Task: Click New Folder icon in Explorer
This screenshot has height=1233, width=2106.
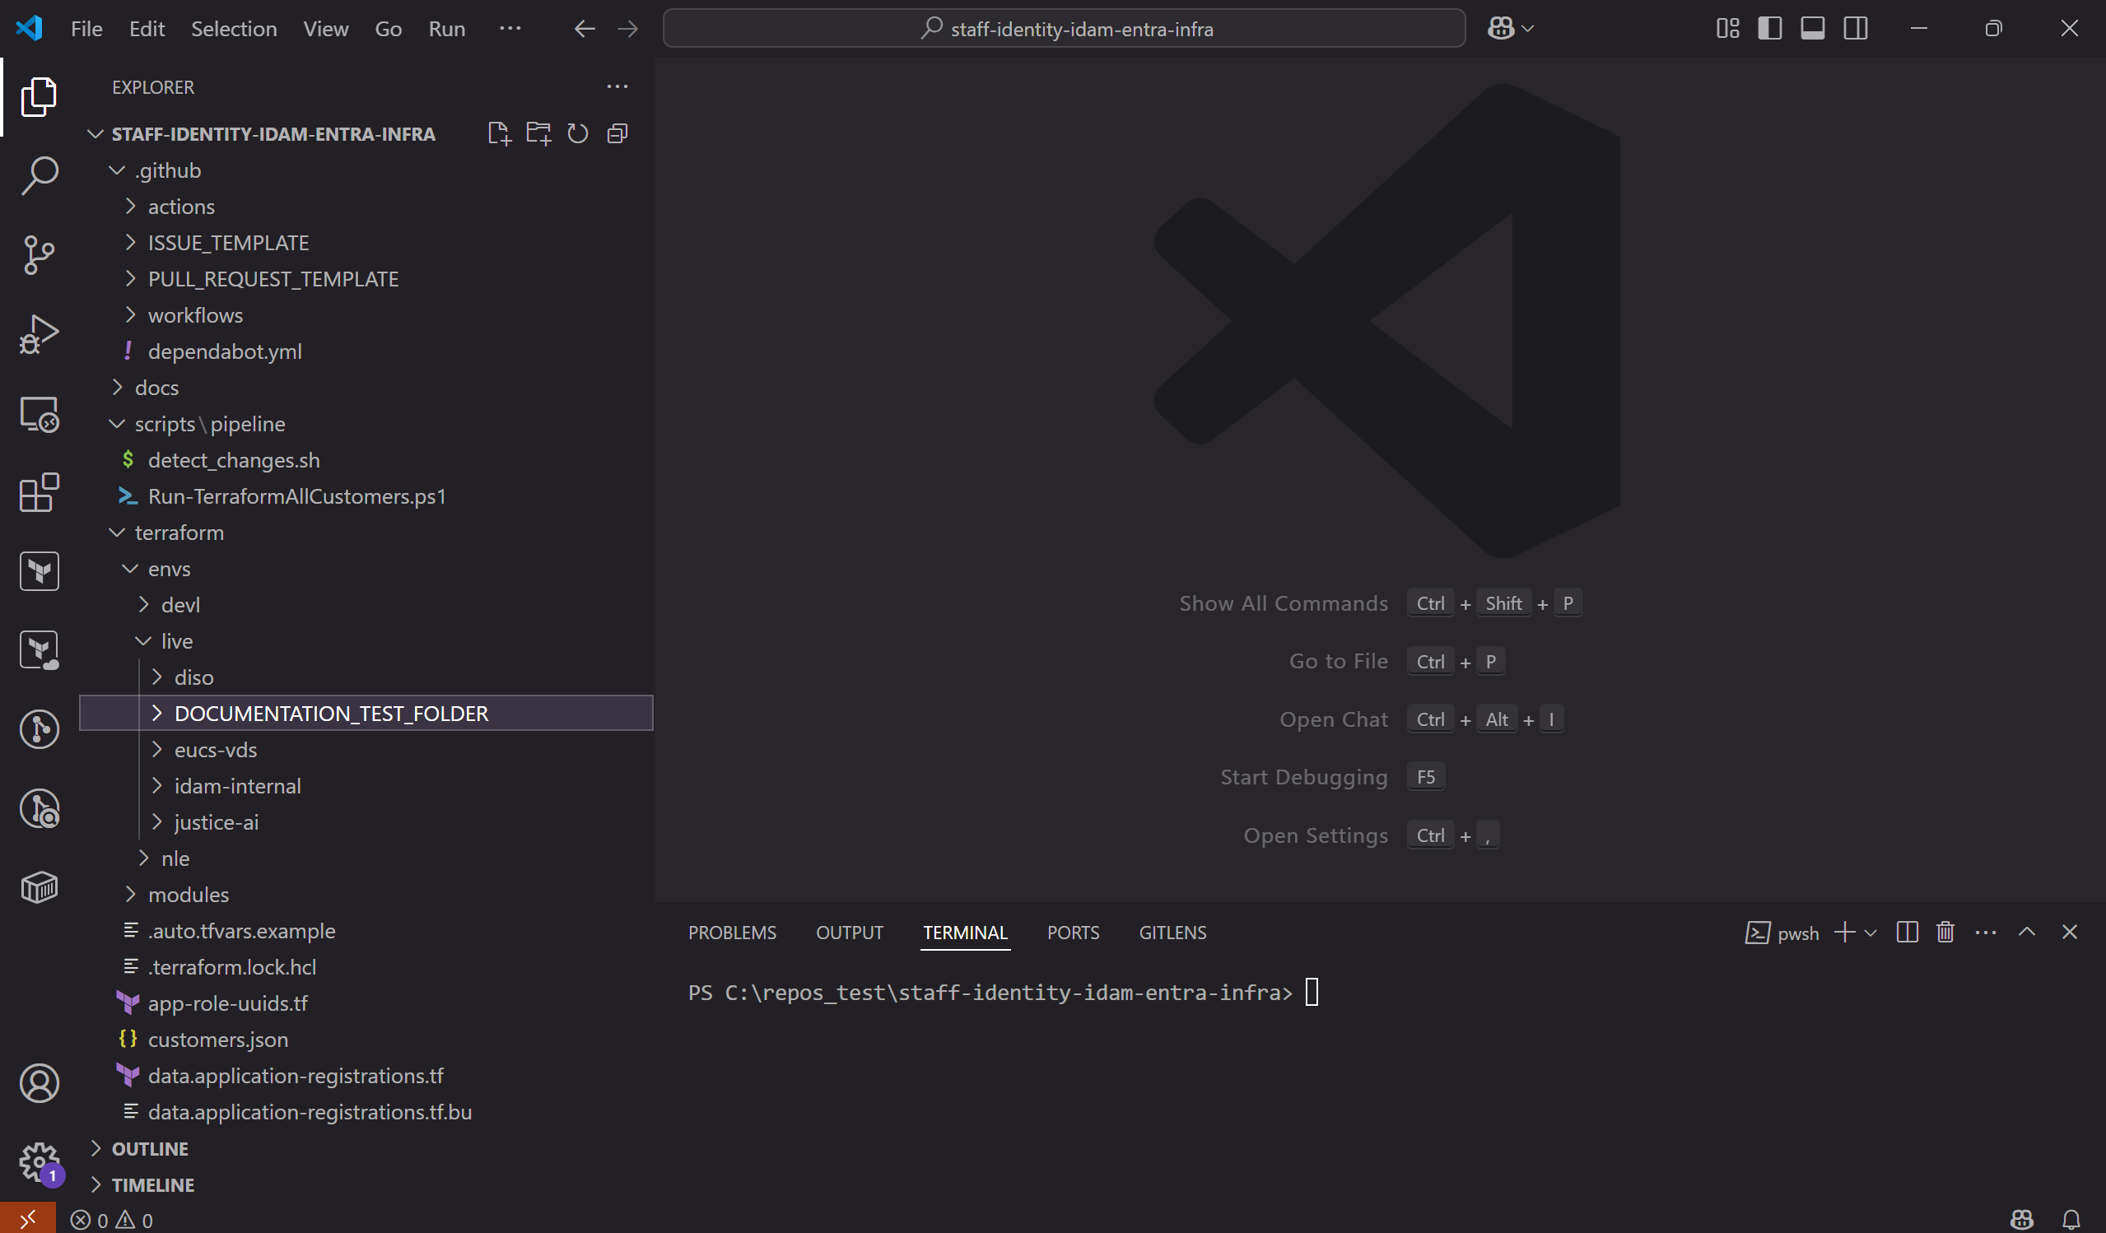Action: click(x=538, y=133)
